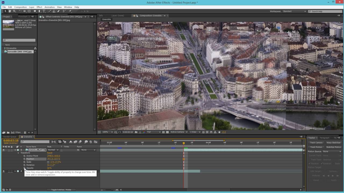
Task: Toggle Position stopwatch keyframing
Action: click(24, 159)
